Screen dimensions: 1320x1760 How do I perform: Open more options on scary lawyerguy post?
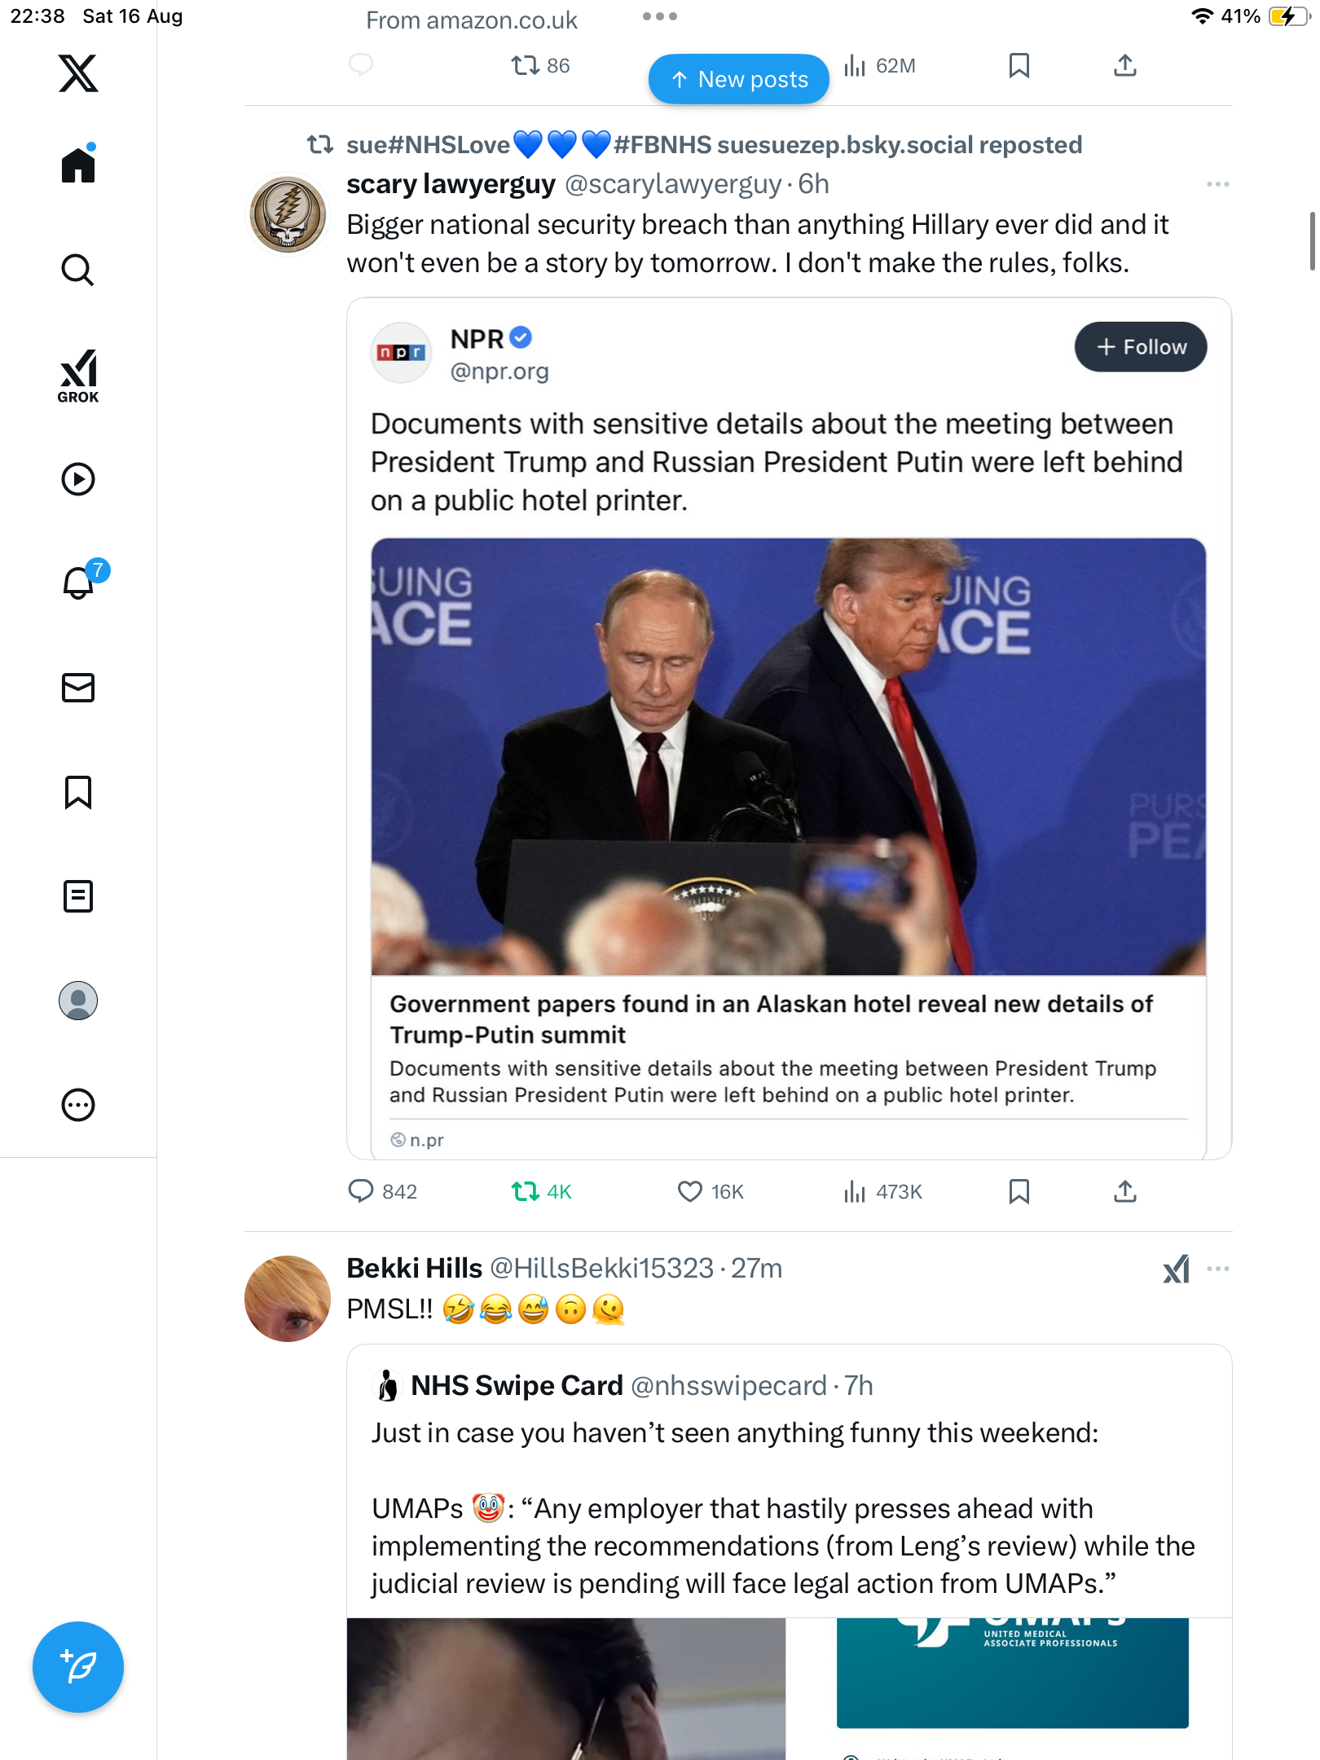[1217, 185]
